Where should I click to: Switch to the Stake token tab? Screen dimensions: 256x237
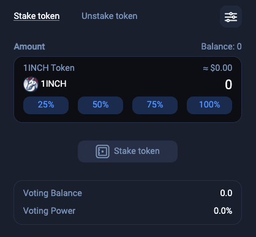[37, 16]
